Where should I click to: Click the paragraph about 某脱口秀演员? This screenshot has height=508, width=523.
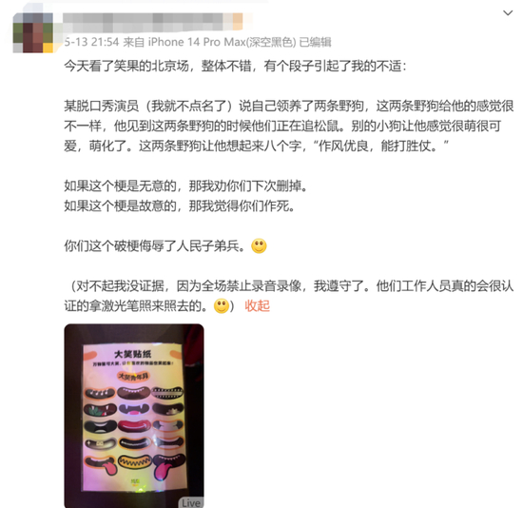tap(289, 126)
